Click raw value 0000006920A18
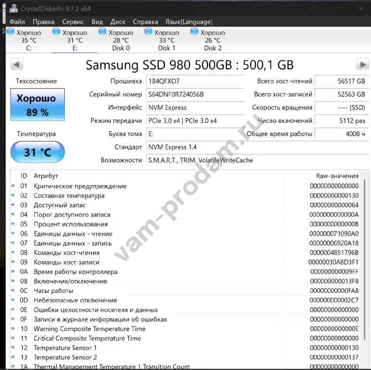Image resolution: width=371 pixels, height=370 pixels. (x=334, y=243)
